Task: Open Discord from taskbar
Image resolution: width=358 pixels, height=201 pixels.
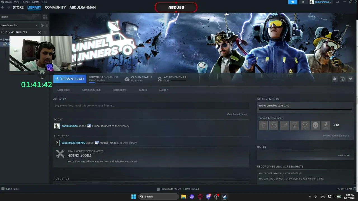Action: (x=208, y=197)
